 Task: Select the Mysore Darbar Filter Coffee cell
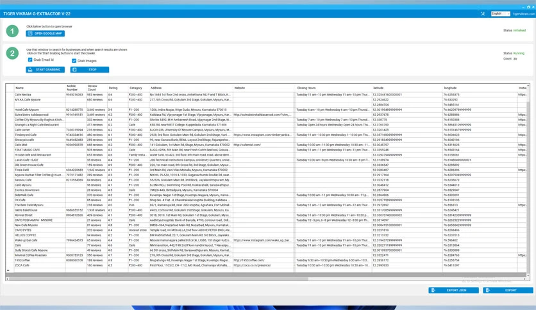tap(39, 175)
